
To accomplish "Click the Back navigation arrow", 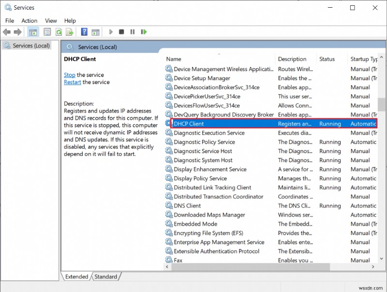I will [x=7, y=32].
